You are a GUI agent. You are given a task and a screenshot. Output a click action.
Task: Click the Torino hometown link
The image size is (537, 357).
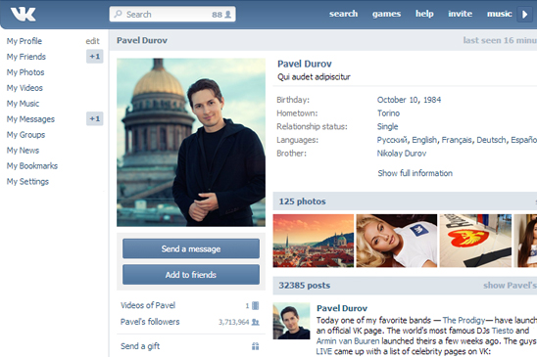click(388, 113)
